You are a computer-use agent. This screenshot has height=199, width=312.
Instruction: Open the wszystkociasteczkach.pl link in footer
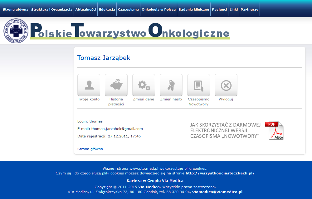coord(220,173)
